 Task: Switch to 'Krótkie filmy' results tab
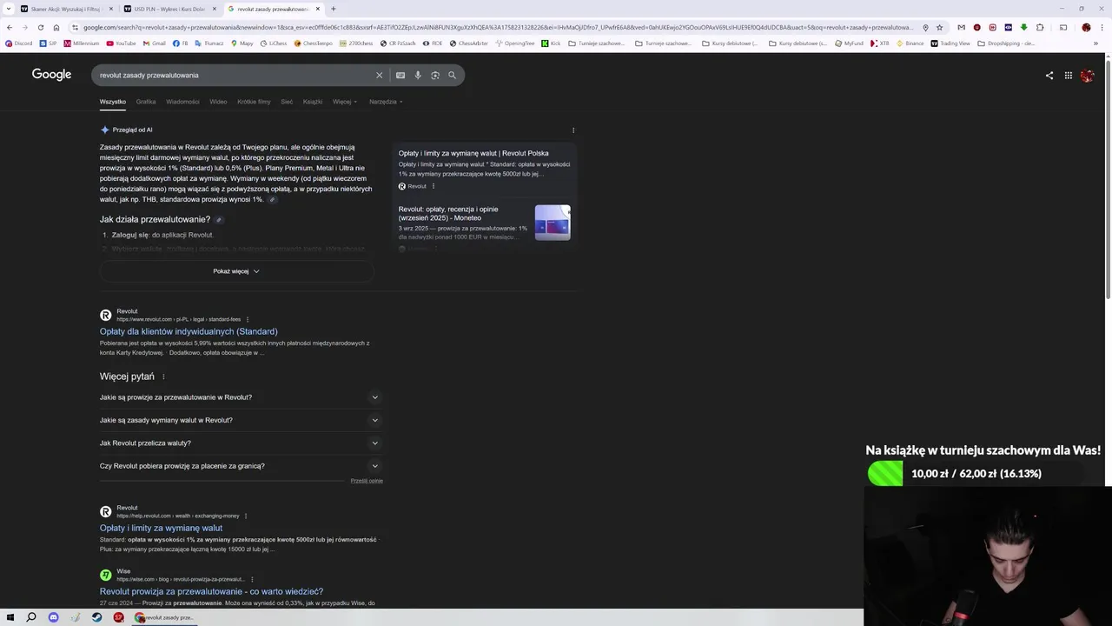(x=254, y=102)
